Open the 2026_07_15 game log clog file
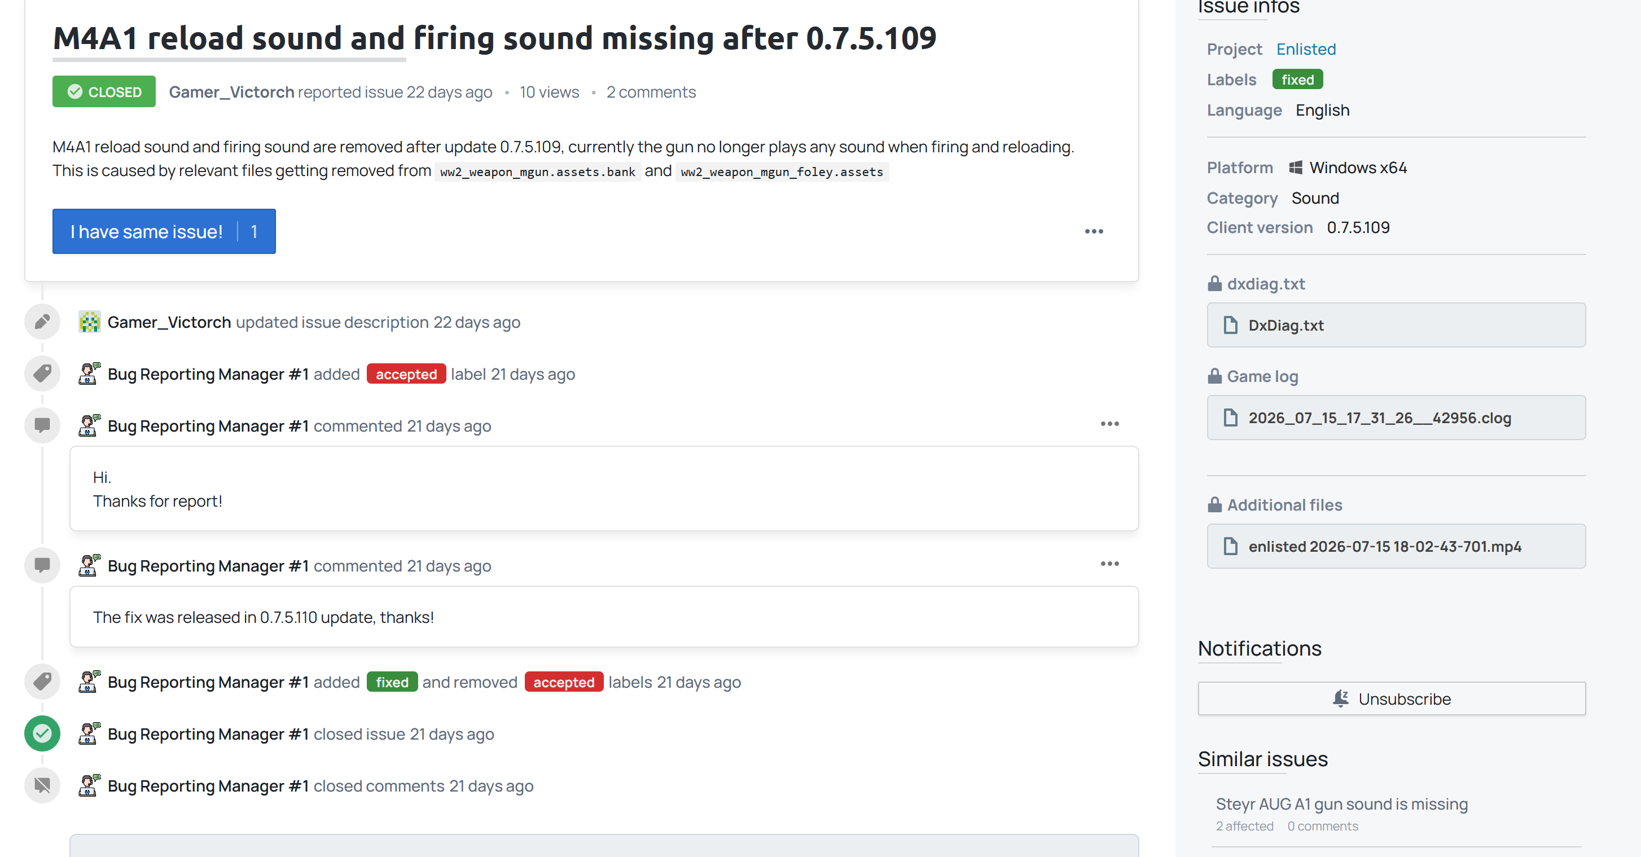 click(x=1396, y=417)
